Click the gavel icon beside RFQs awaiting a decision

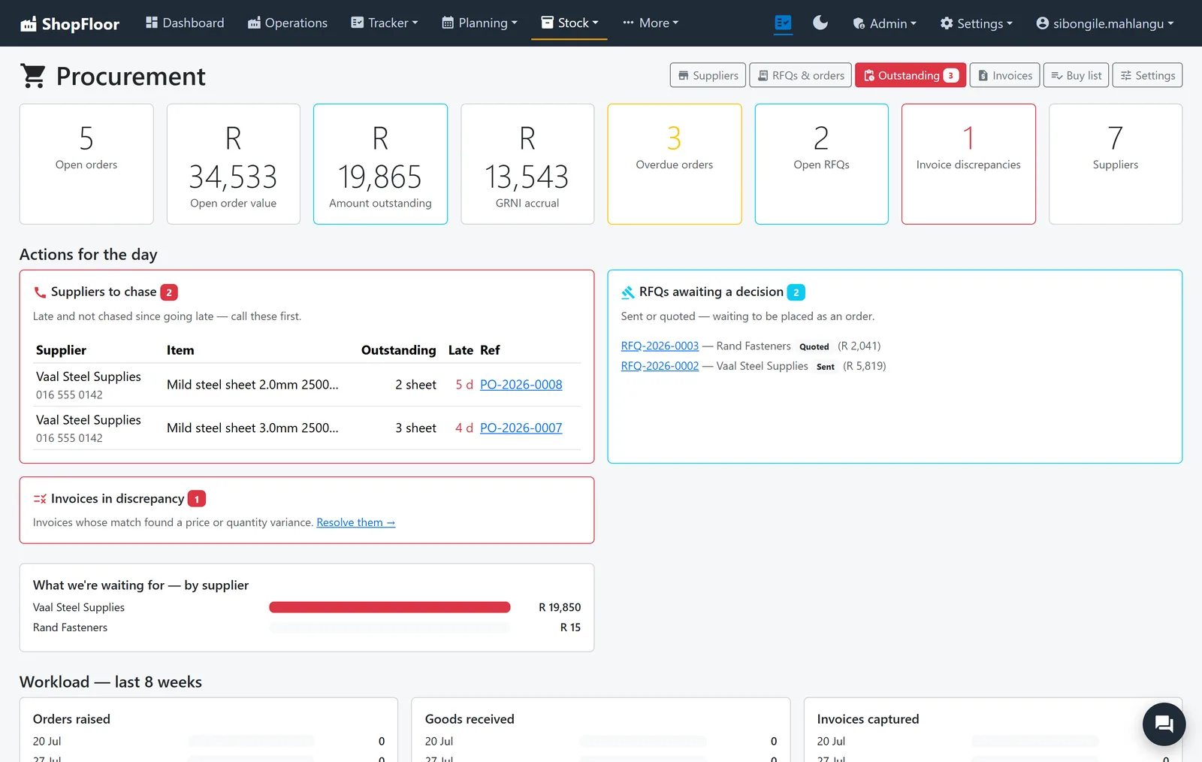(628, 292)
